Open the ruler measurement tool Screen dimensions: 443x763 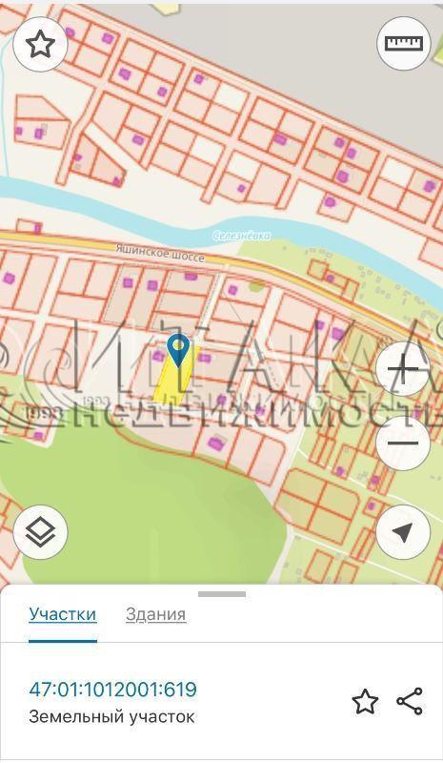click(x=404, y=44)
